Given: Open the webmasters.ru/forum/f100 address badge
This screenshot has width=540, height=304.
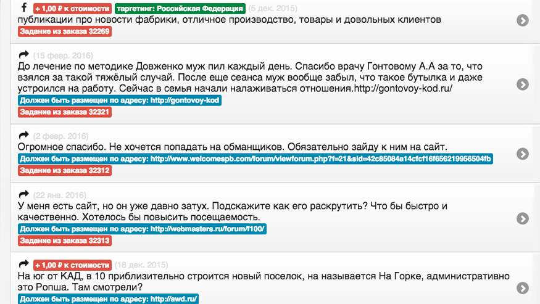Looking at the screenshot, I should point(142,229).
